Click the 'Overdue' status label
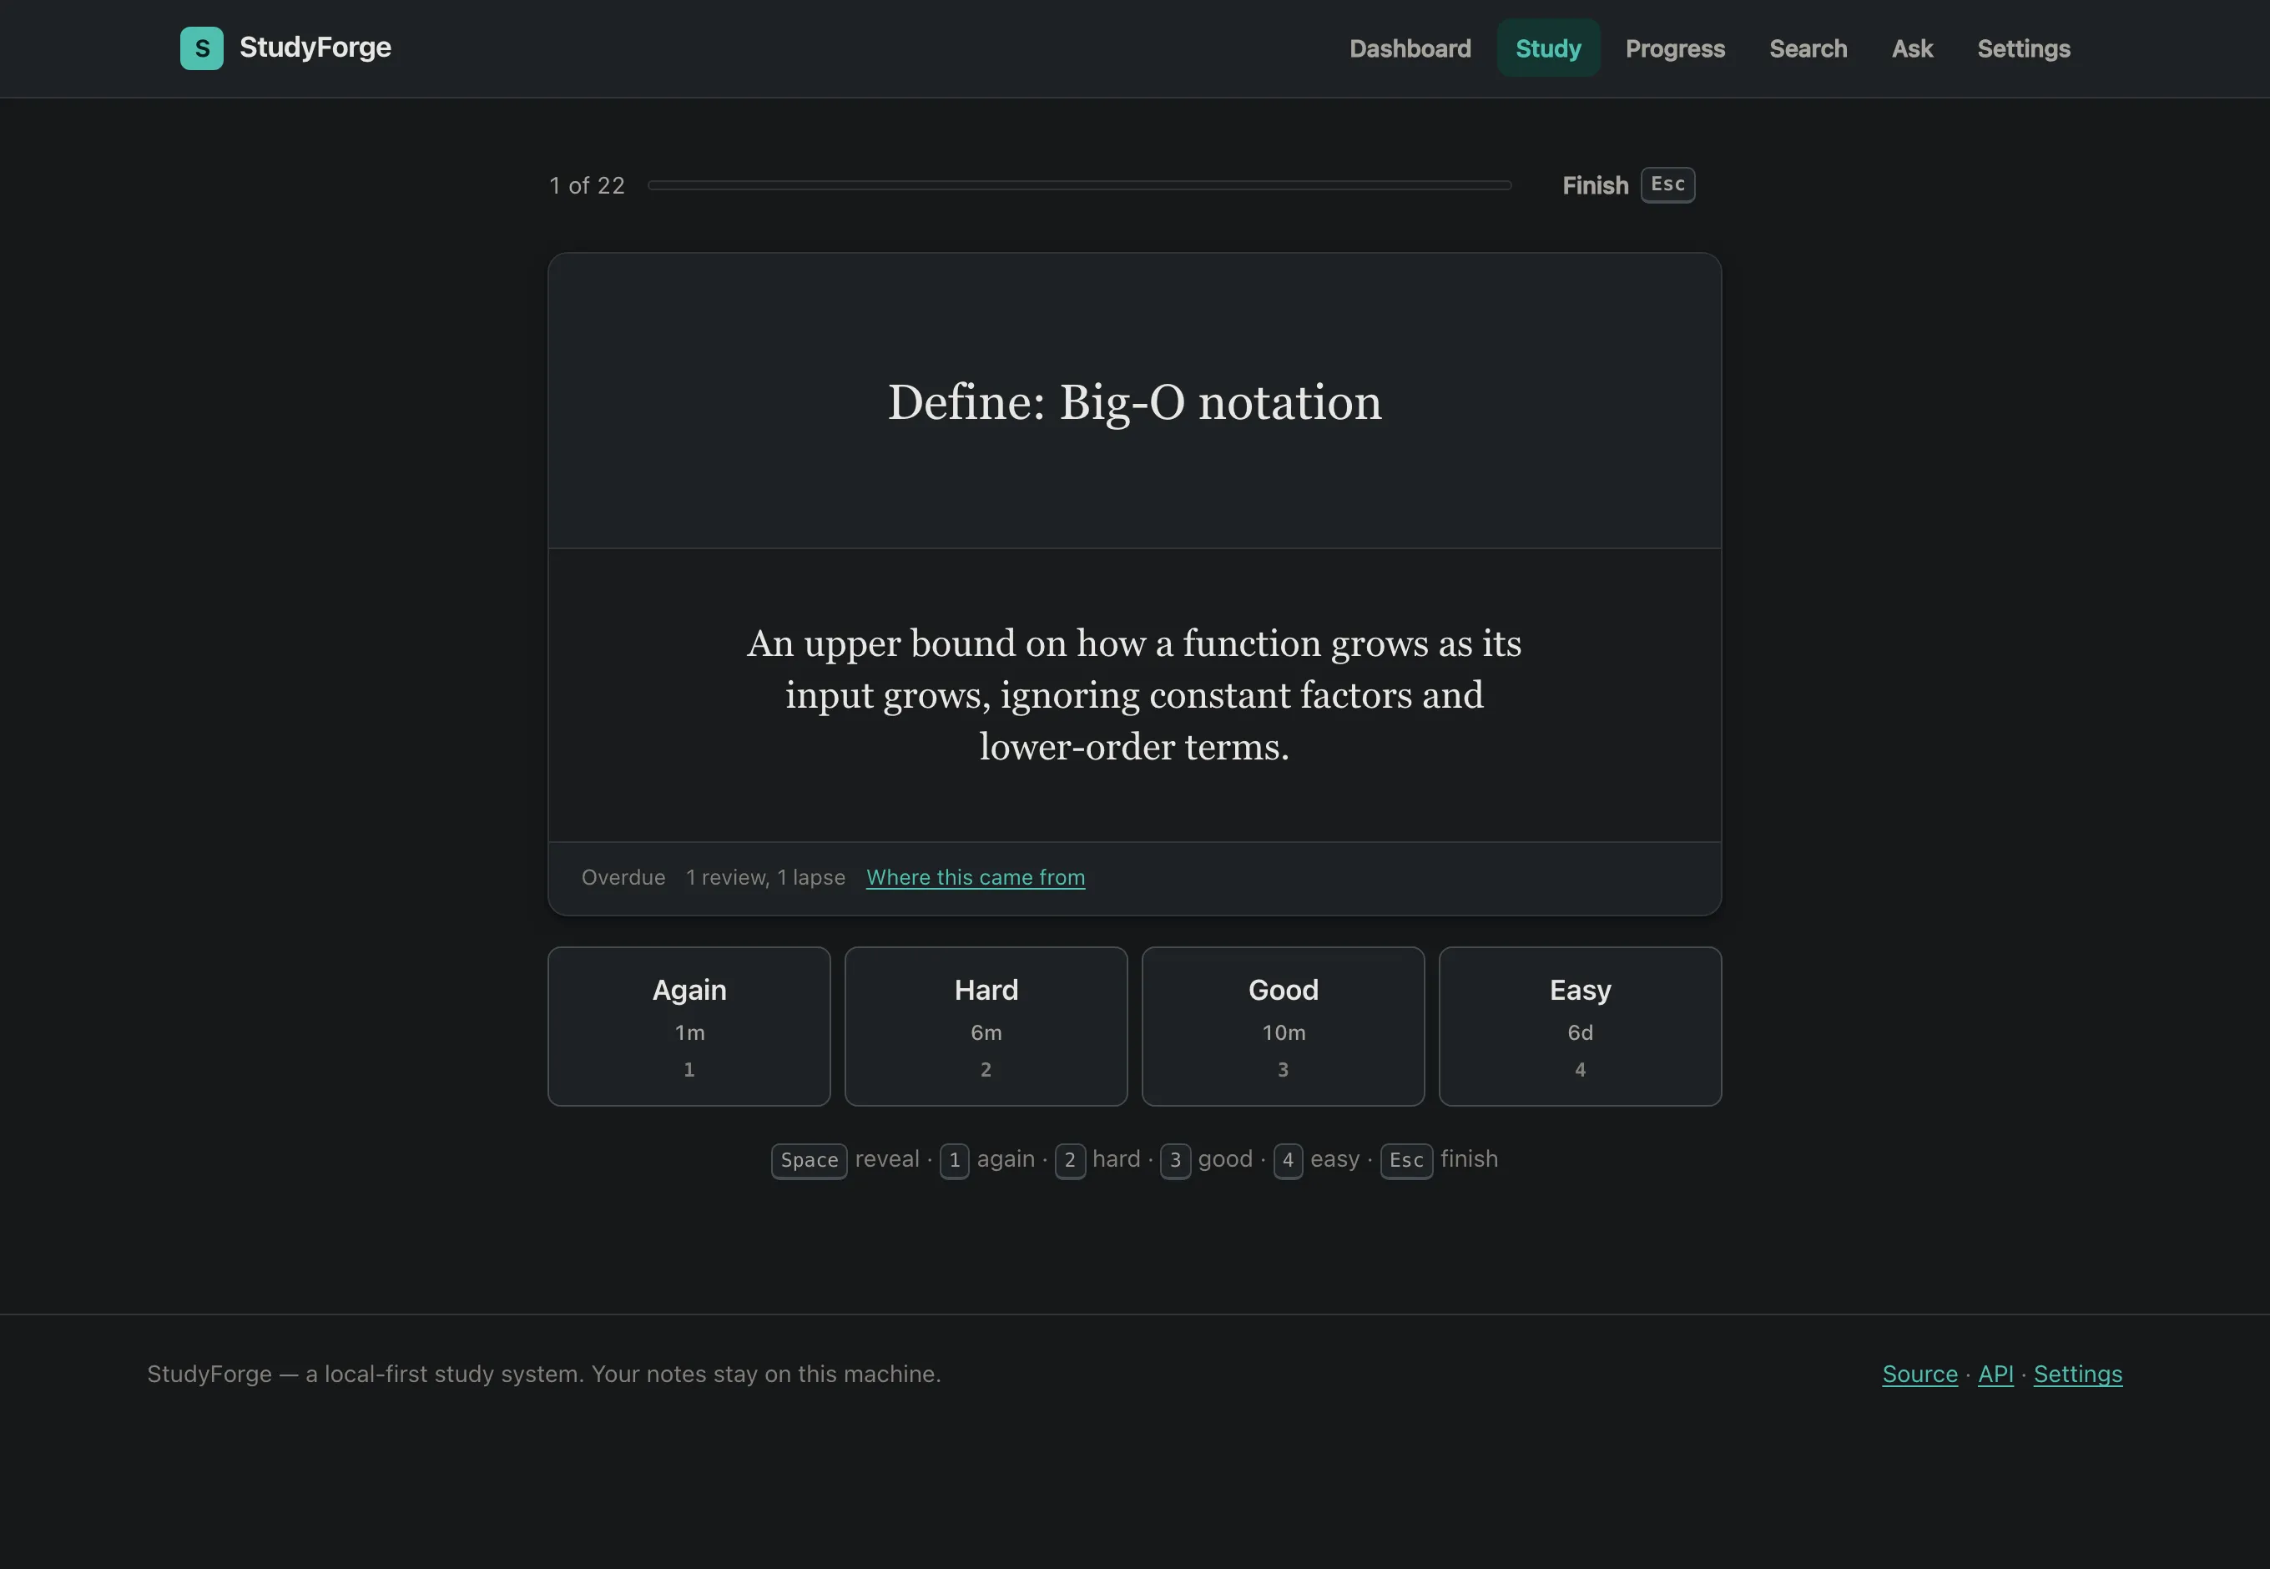2270x1569 pixels. click(623, 877)
